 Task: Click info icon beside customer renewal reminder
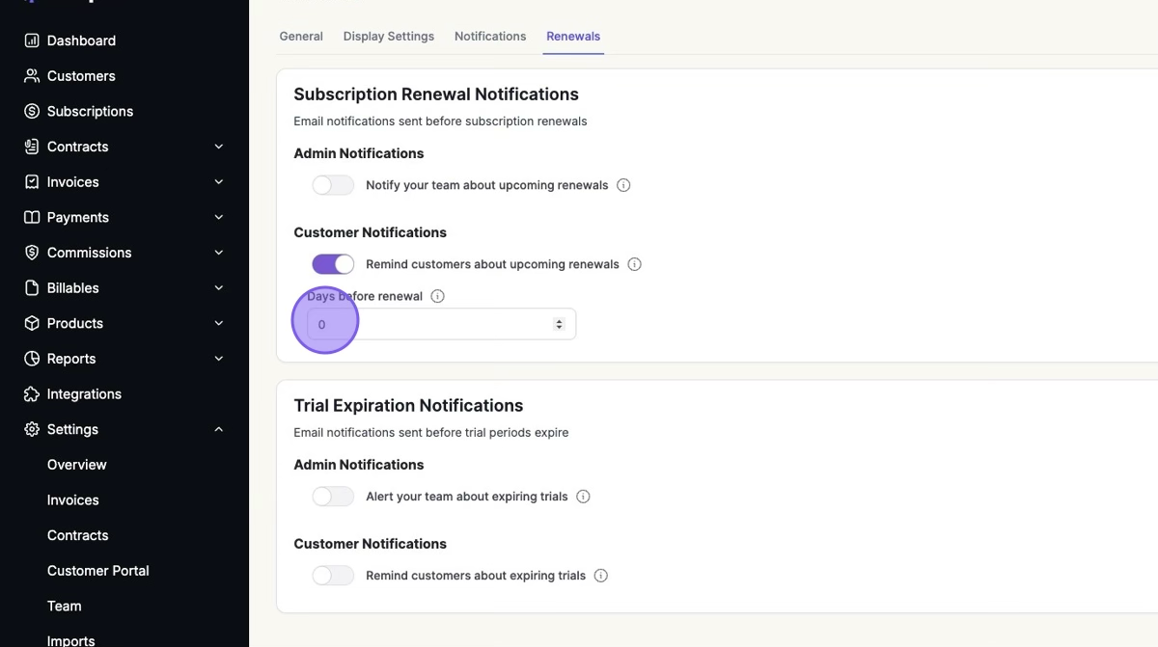point(634,264)
